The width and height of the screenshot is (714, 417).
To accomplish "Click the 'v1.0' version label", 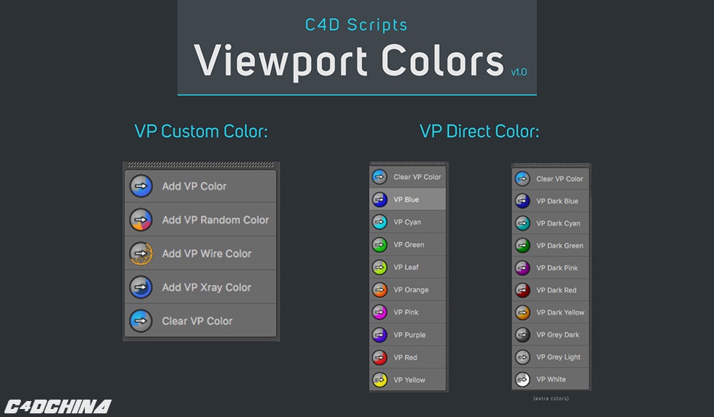I will click(x=519, y=72).
